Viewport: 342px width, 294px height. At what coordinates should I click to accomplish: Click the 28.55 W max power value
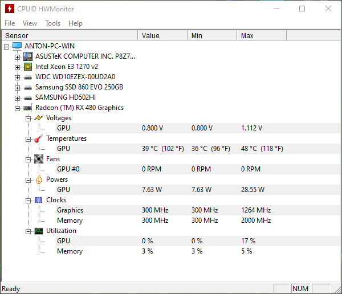pos(253,190)
